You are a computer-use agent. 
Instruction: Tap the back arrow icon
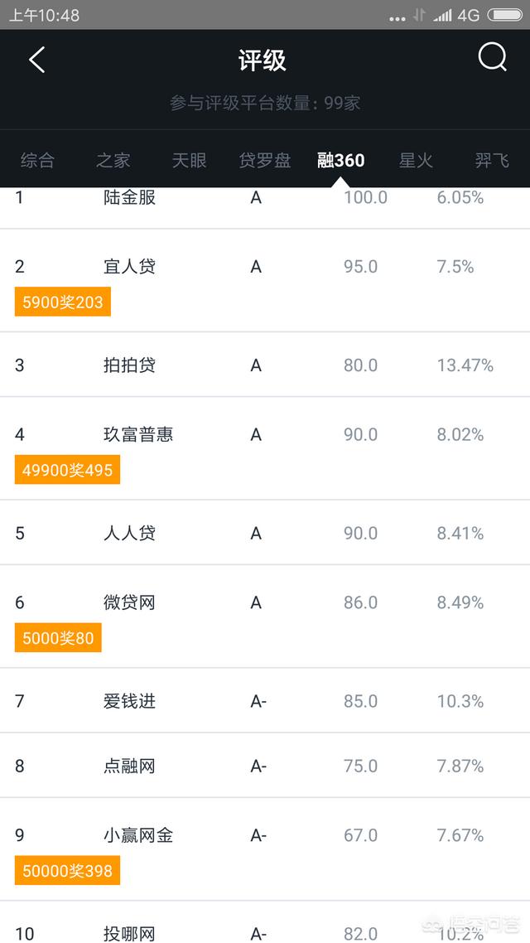pyautogui.click(x=37, y=60)
